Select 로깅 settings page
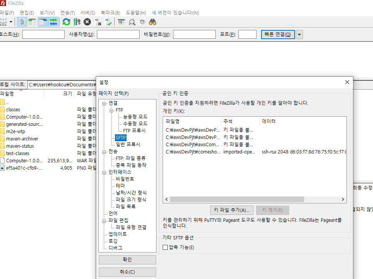Viewport: 373px width, 279px height. coord(113,241)
